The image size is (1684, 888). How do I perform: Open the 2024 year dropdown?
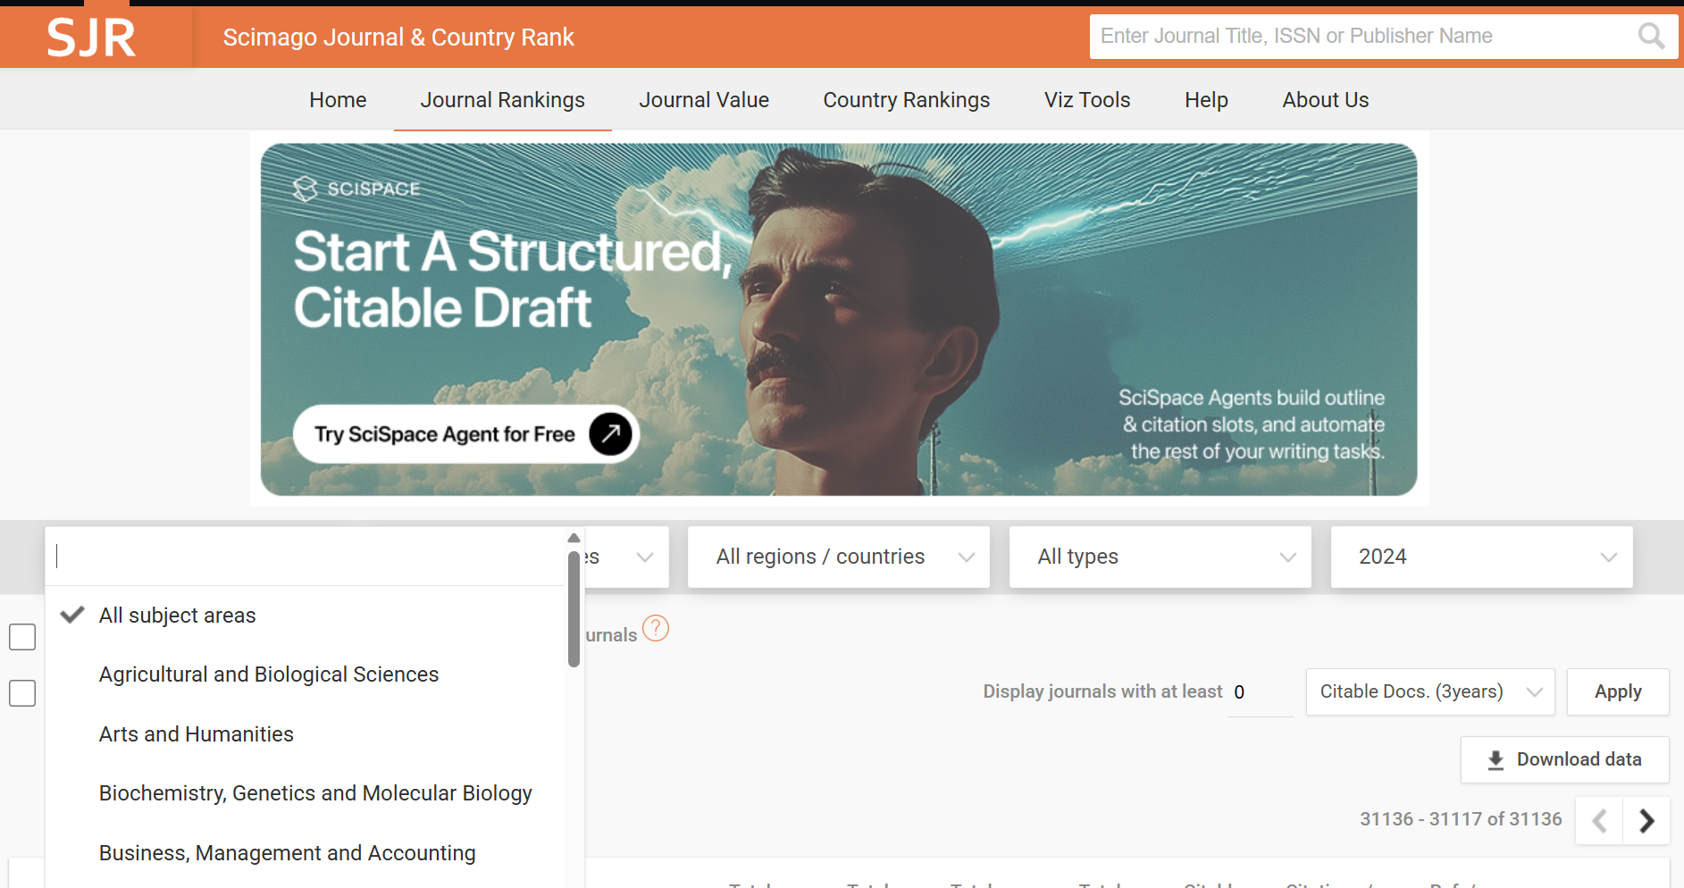1481,557
